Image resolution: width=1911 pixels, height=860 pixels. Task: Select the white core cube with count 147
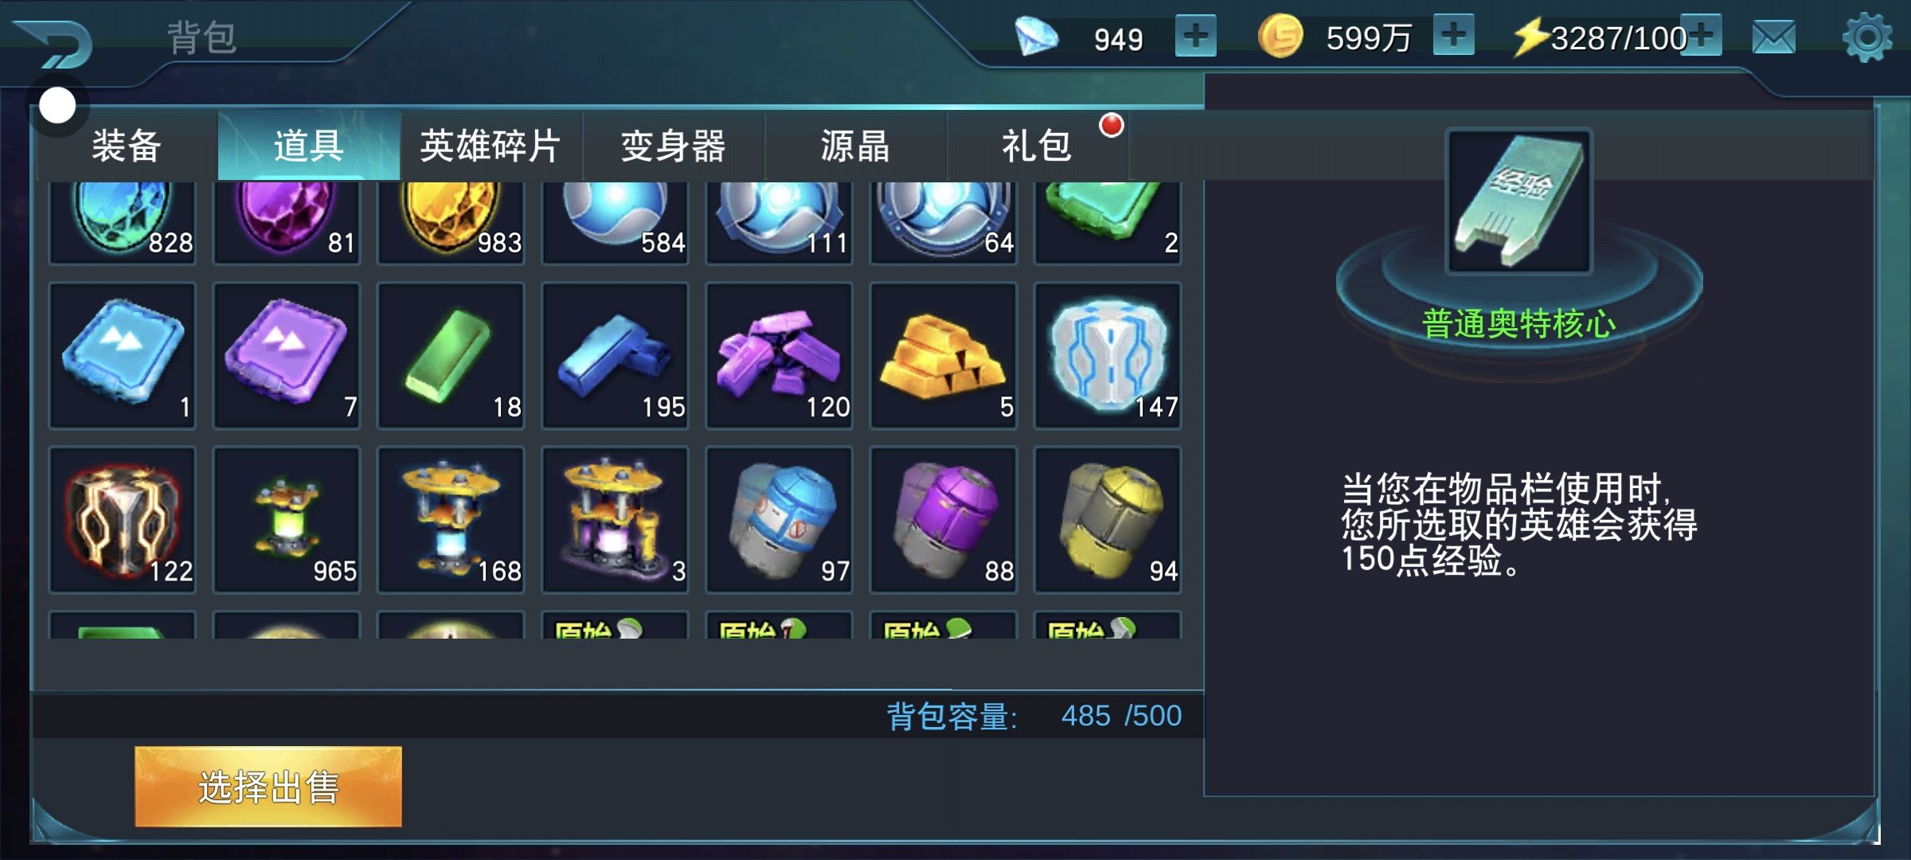click(1108, 355)
